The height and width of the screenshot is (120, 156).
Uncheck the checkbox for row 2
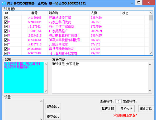point(6,22)
